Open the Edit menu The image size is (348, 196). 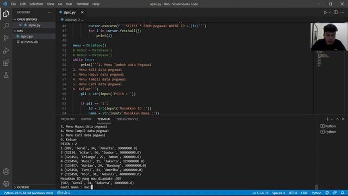(x=23, y=4)
